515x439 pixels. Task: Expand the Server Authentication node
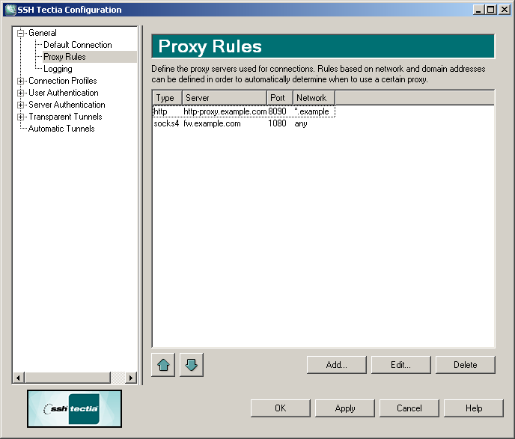[x=21, y=105]
